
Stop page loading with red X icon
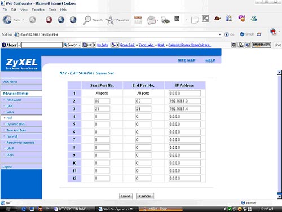49,20
